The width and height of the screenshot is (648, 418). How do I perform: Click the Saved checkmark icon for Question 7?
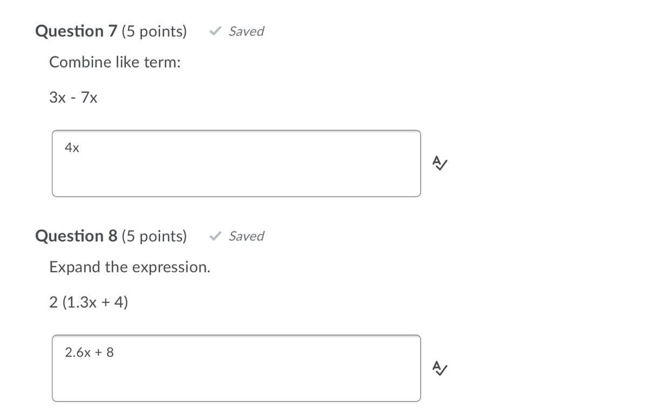[x=215, y=31]
